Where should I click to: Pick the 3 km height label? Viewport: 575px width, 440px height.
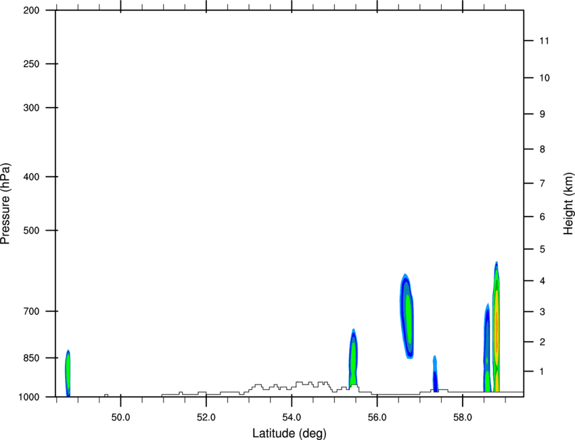click(x=543, y=312)
